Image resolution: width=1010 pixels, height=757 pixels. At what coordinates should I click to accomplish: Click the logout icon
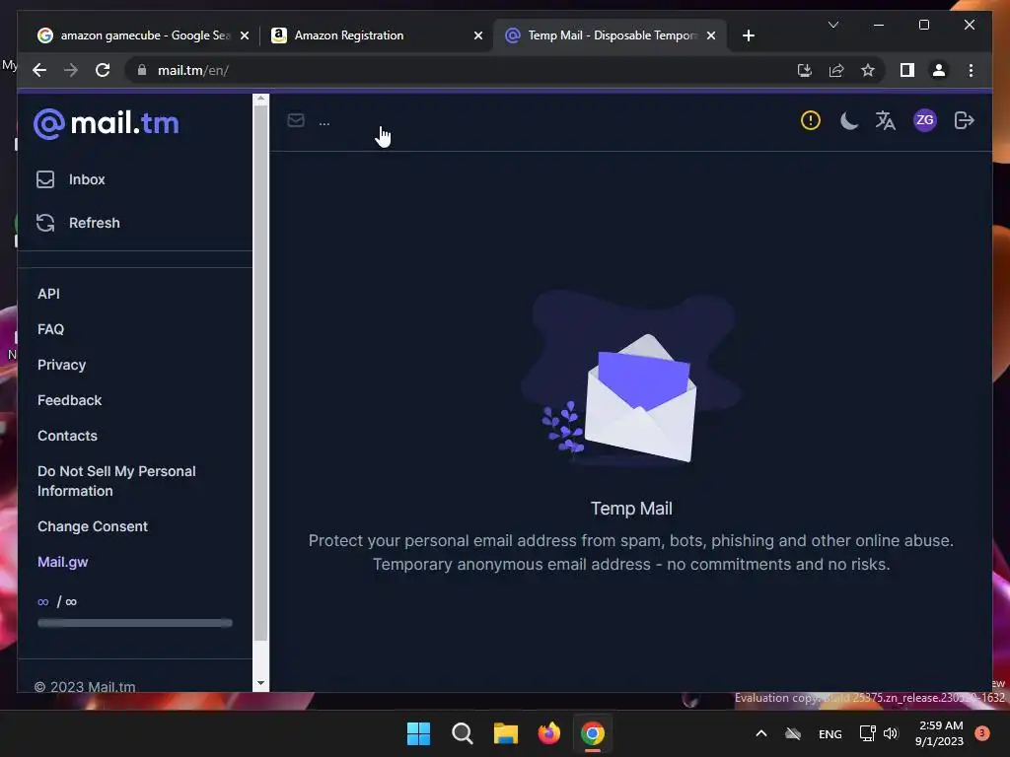(964, 120)
